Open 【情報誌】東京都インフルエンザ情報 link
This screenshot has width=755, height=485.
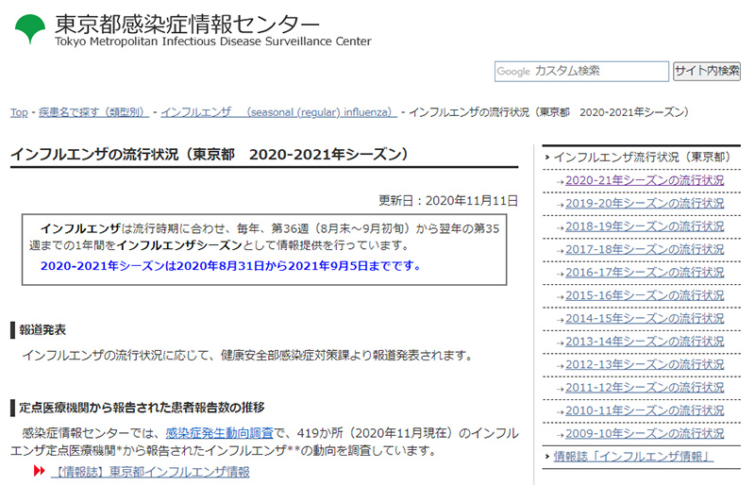click(x=149, y=471)
